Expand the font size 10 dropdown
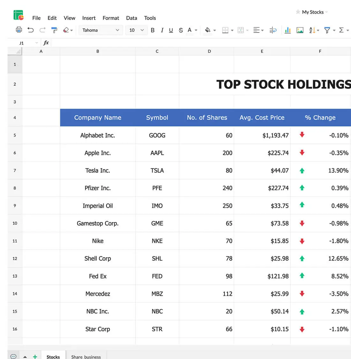Screen dimensions: 351x359 (142, 30)
